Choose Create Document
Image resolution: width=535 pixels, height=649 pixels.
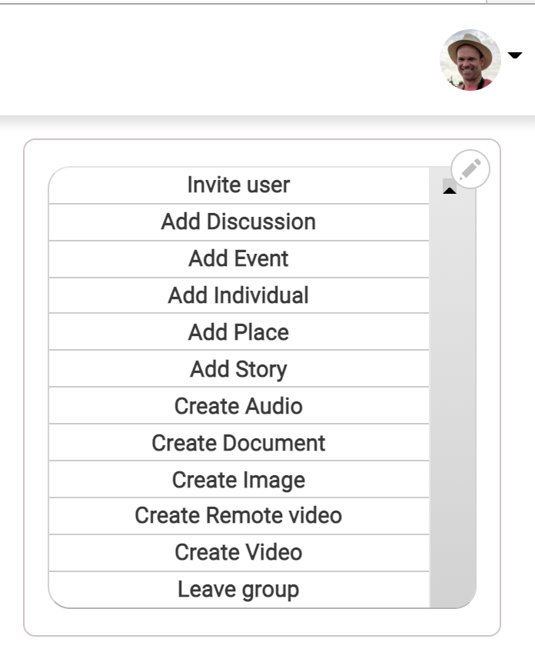coord(239,442)
